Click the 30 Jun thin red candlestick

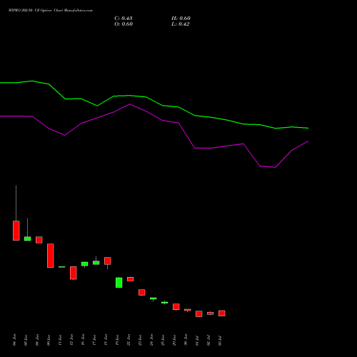coord(188,310)
